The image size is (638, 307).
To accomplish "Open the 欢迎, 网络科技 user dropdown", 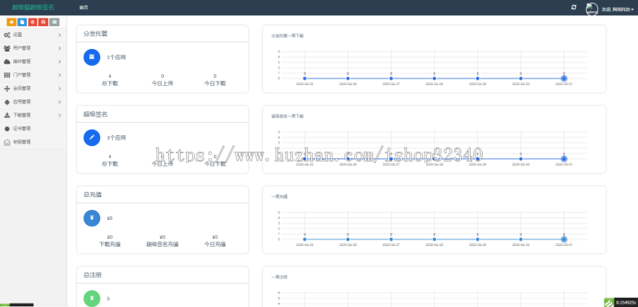I will [617, 9].
